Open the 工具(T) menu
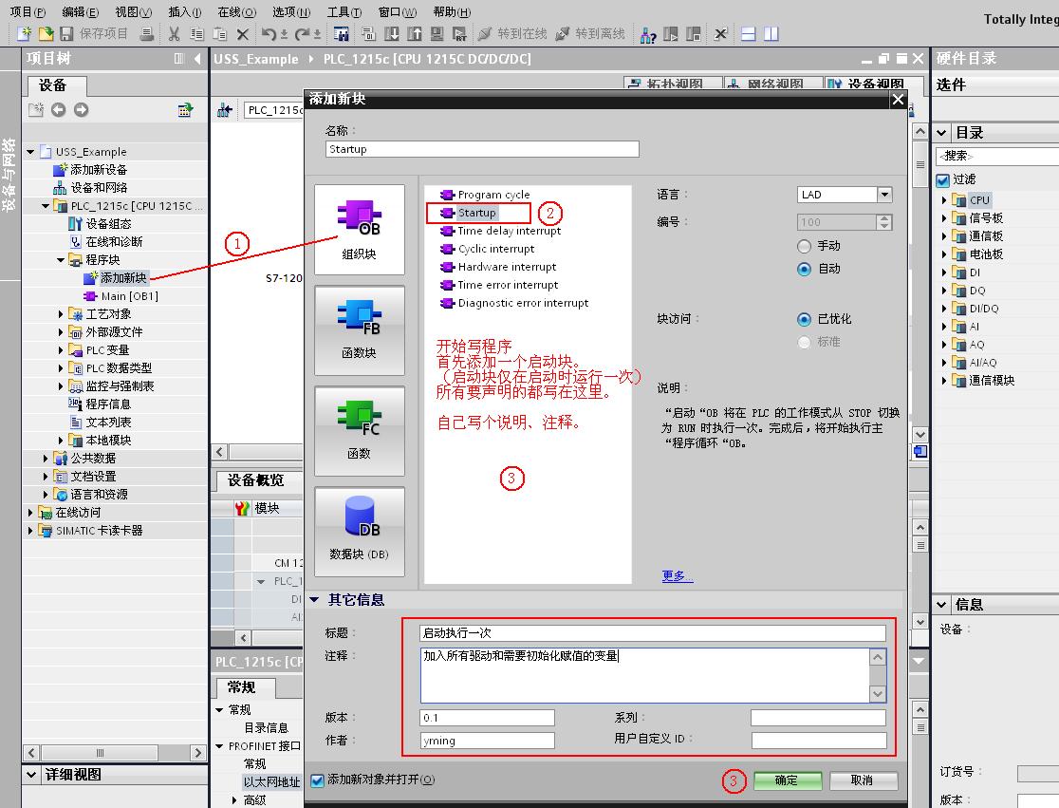This screenshot has height=808, width=1059. pyautogui.click(x=344, y=12)
